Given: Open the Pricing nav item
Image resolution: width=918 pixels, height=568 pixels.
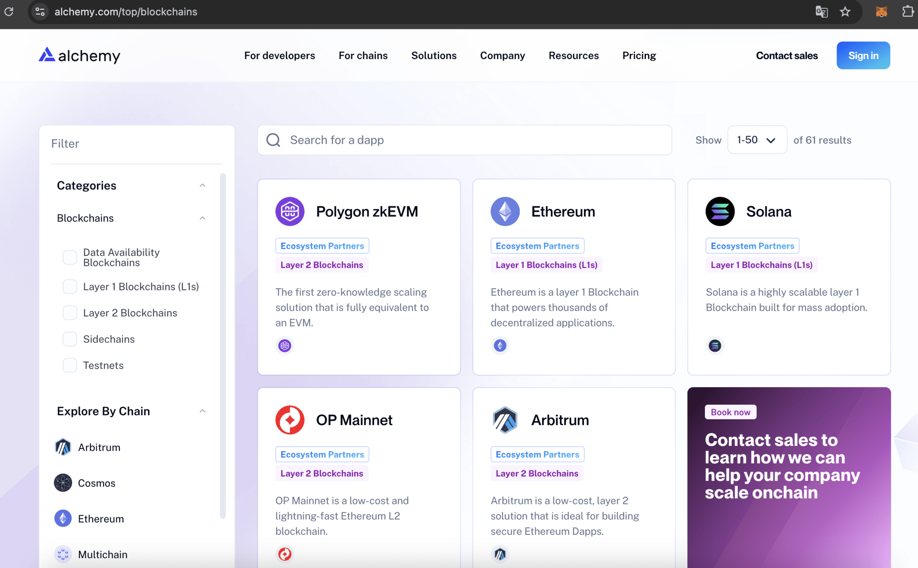Looking at the screenshot, I should (x=638, y=56).
